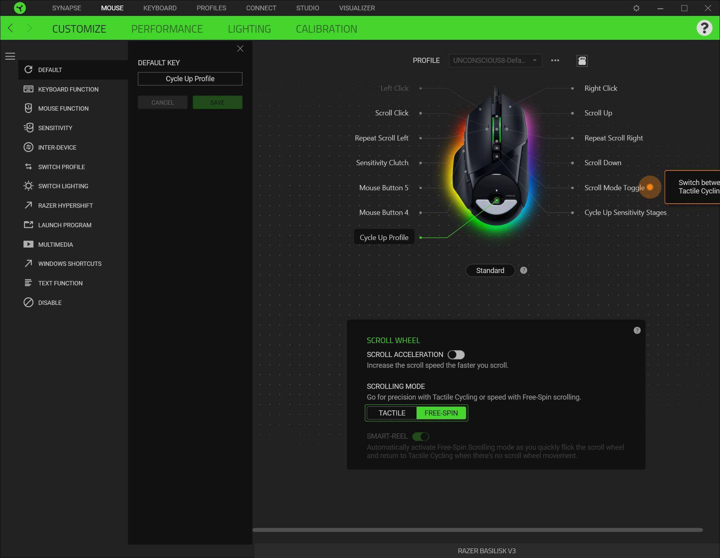Open the Profile dropdown list
The width and height of the screenshot is (720, 558).
click(x=495, y=60)
